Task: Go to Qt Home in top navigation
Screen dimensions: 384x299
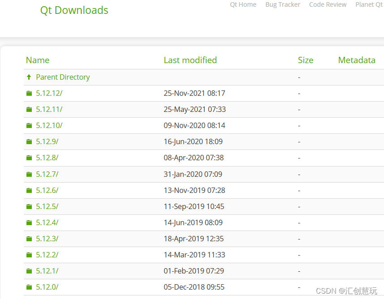Action: (243, 4)
